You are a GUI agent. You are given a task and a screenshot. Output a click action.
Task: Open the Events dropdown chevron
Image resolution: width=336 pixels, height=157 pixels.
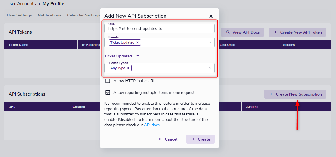point(210,42)
